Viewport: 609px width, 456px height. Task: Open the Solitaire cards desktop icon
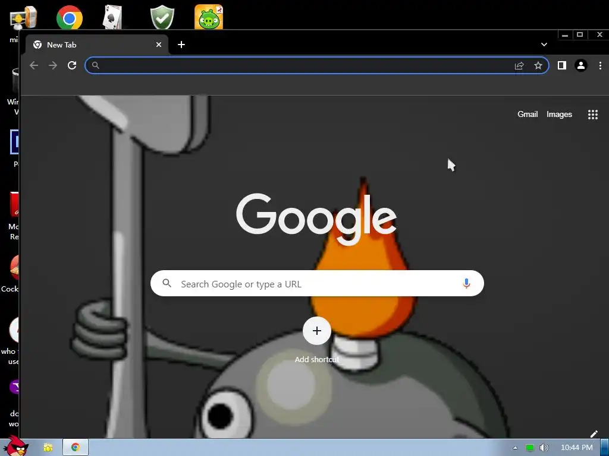coord(112,17)
